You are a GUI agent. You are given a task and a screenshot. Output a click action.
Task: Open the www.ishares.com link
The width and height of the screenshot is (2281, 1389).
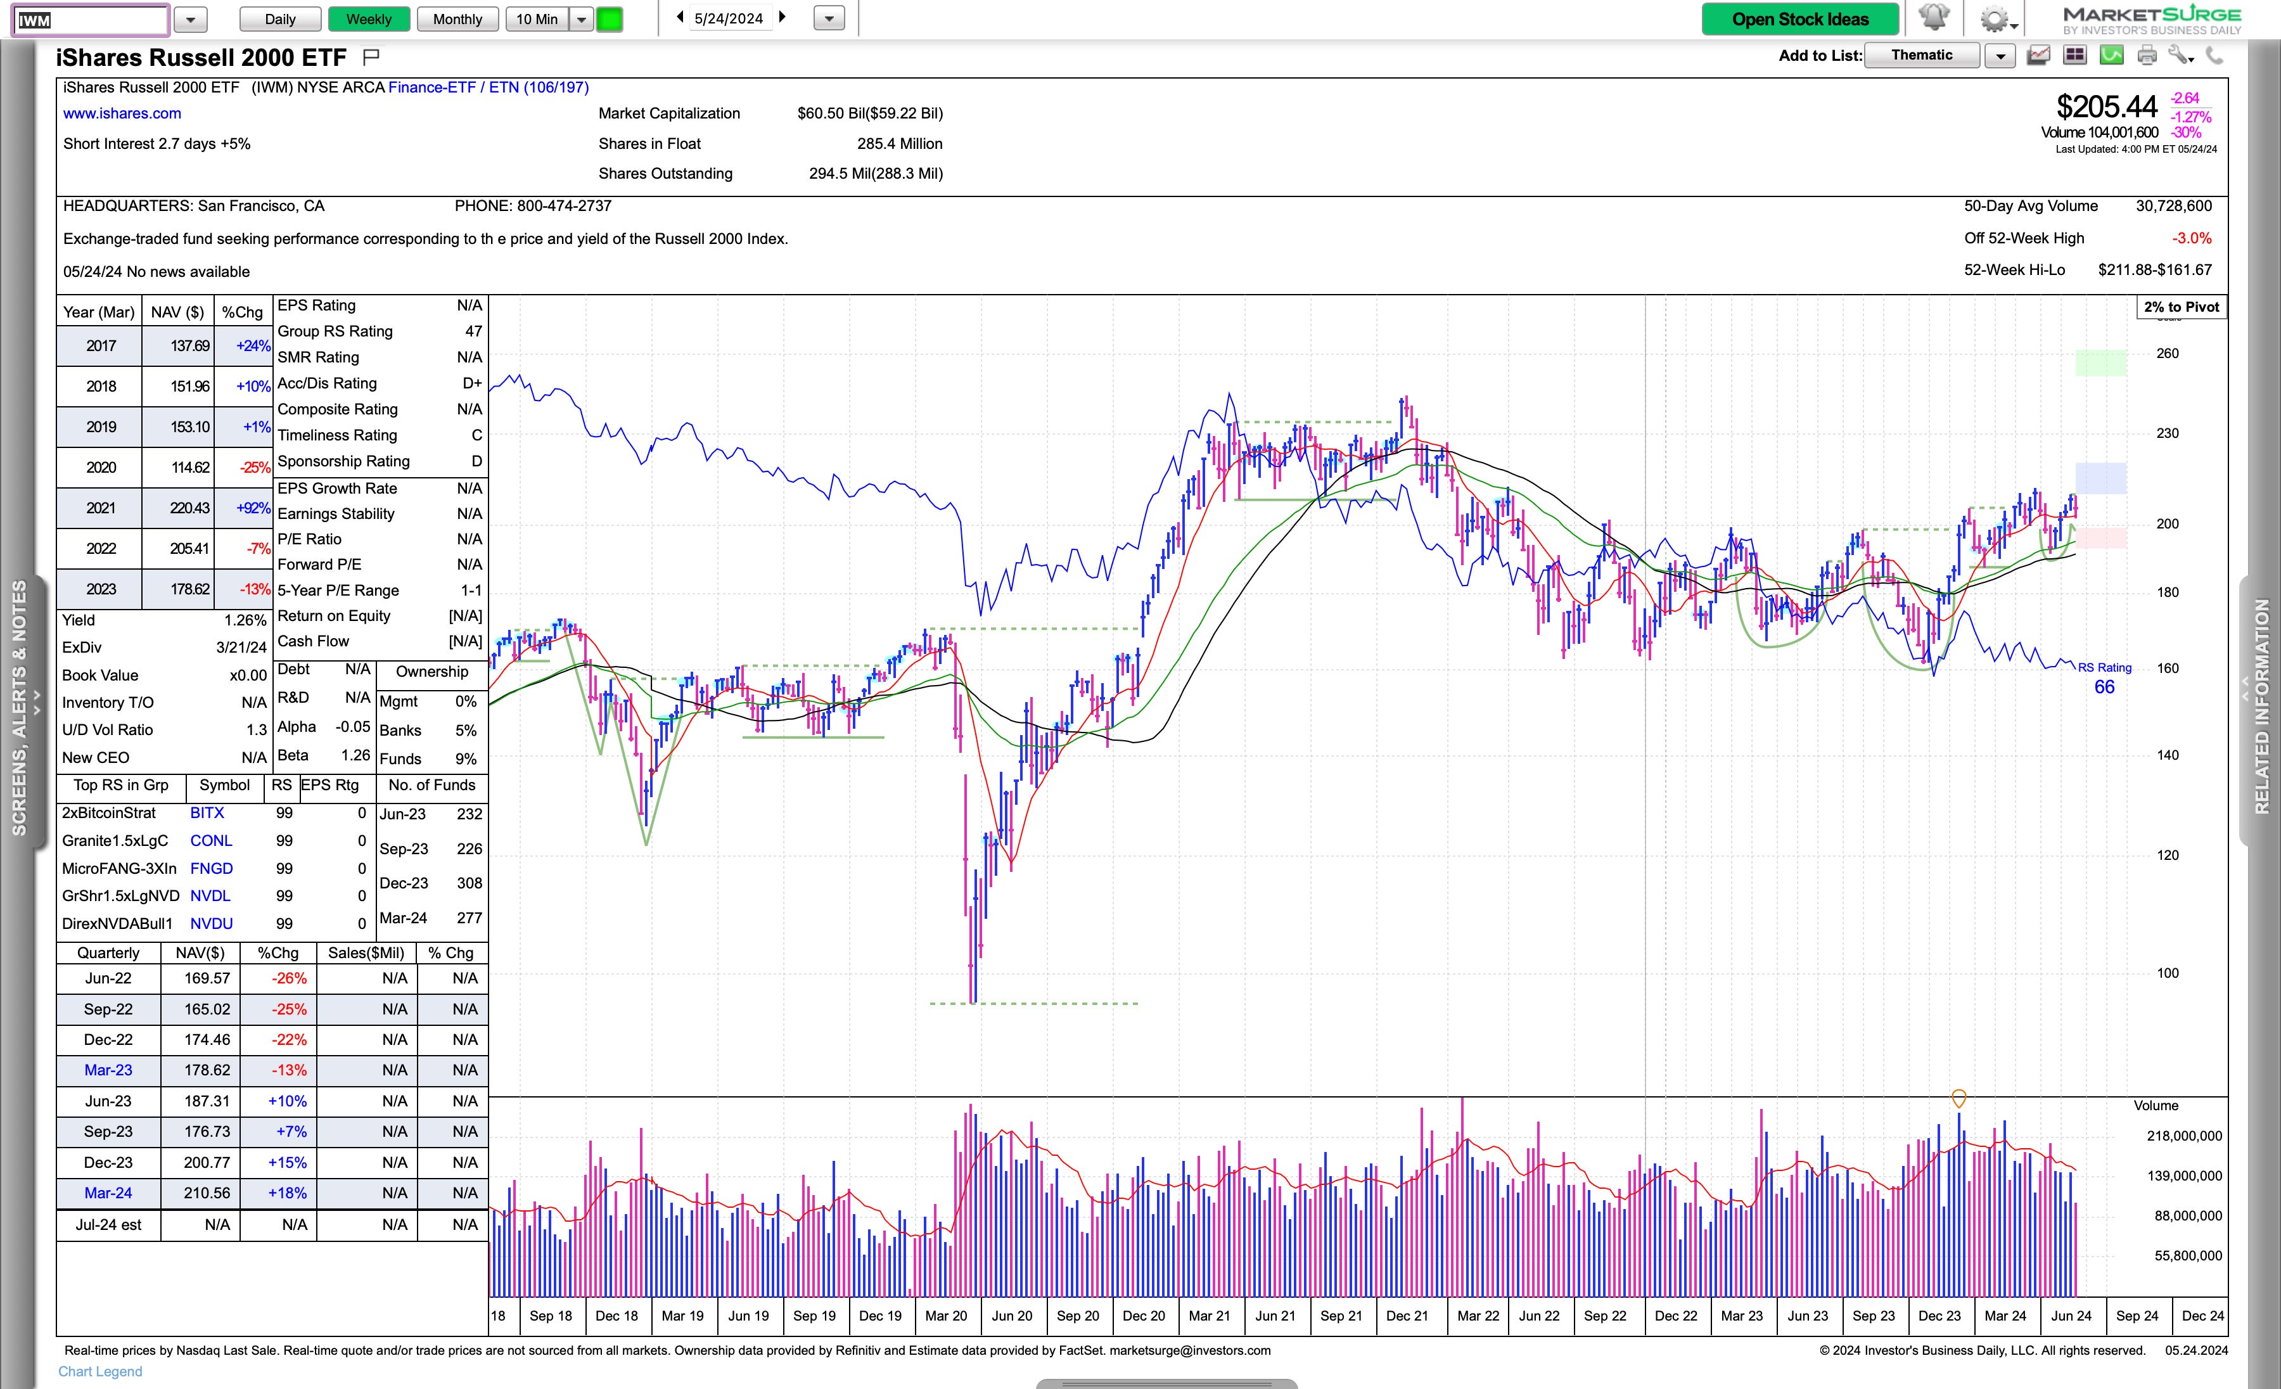[x=122, y=113]
